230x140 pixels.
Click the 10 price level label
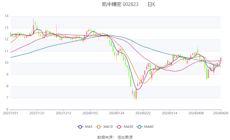click(x=7, y=63)
